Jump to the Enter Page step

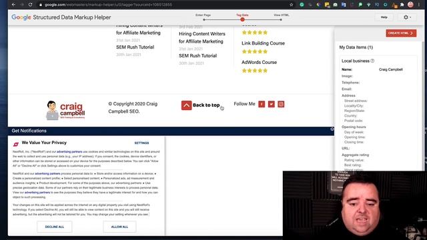point(204,19)
